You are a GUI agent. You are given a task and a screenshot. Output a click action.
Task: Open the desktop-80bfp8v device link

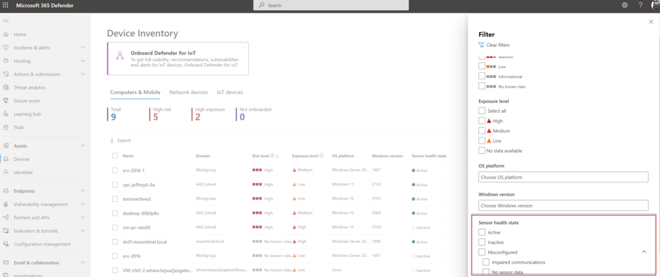click(x=141, y=213)
